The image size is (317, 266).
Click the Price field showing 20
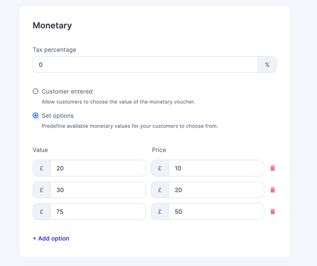click(x=216, y=190)
